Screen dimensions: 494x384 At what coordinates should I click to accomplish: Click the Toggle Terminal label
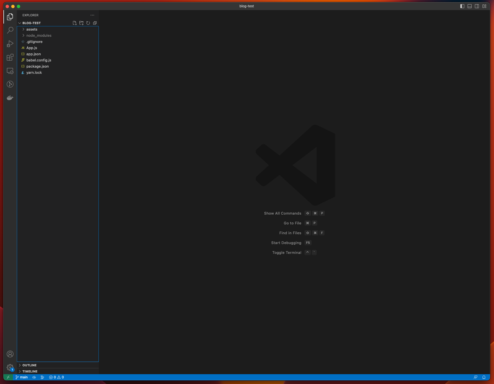point(287,253)
